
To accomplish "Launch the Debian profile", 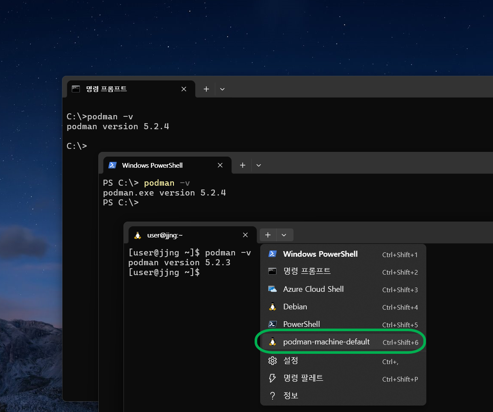I will click(x=343, y=307).
